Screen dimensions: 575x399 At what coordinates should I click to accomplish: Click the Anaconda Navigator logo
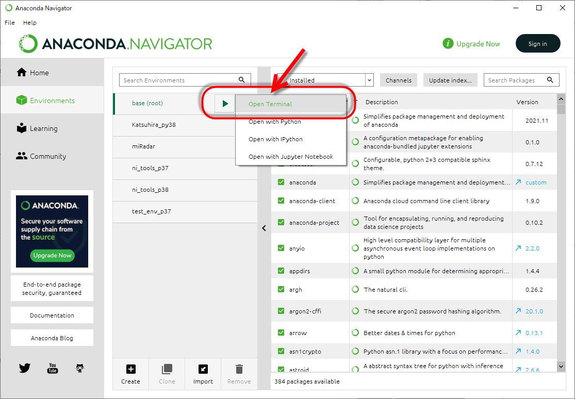[116, 44]
